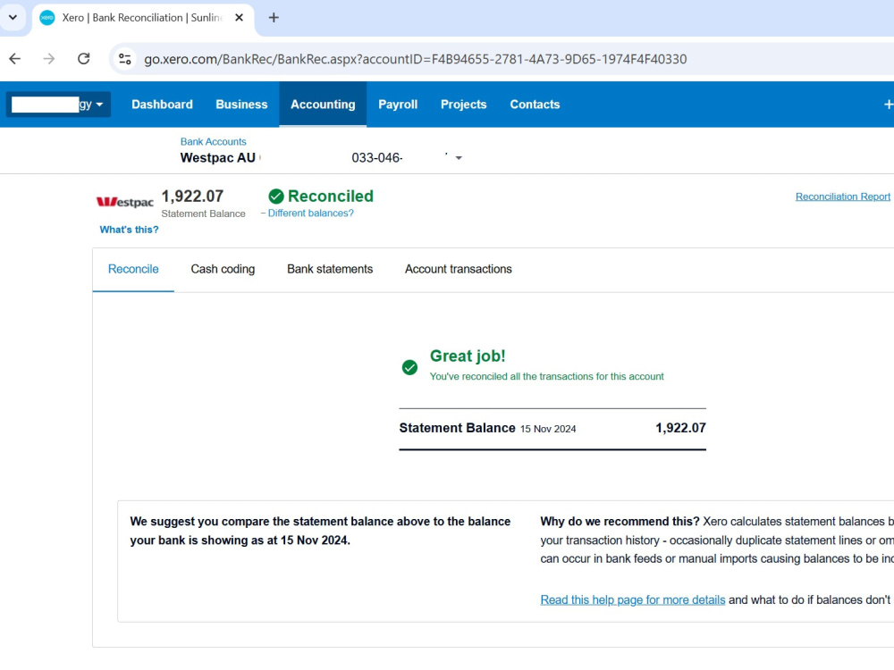Image resolution: width=894 pixels, height=670 pixels.
Task: Click the Xero favicon on the tab
Action: (x=47, y=18)
